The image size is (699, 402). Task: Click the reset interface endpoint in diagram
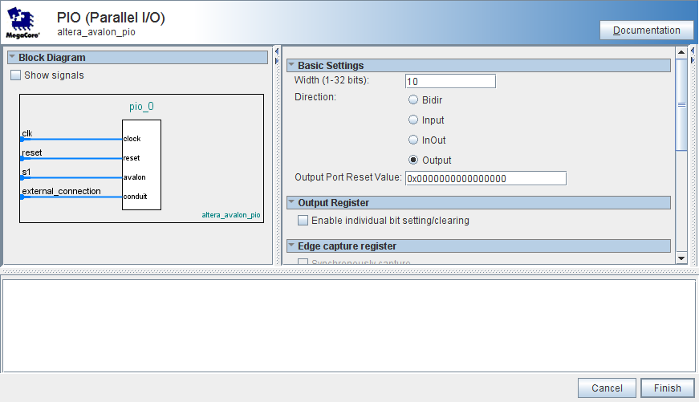click(x=22, y=159)
